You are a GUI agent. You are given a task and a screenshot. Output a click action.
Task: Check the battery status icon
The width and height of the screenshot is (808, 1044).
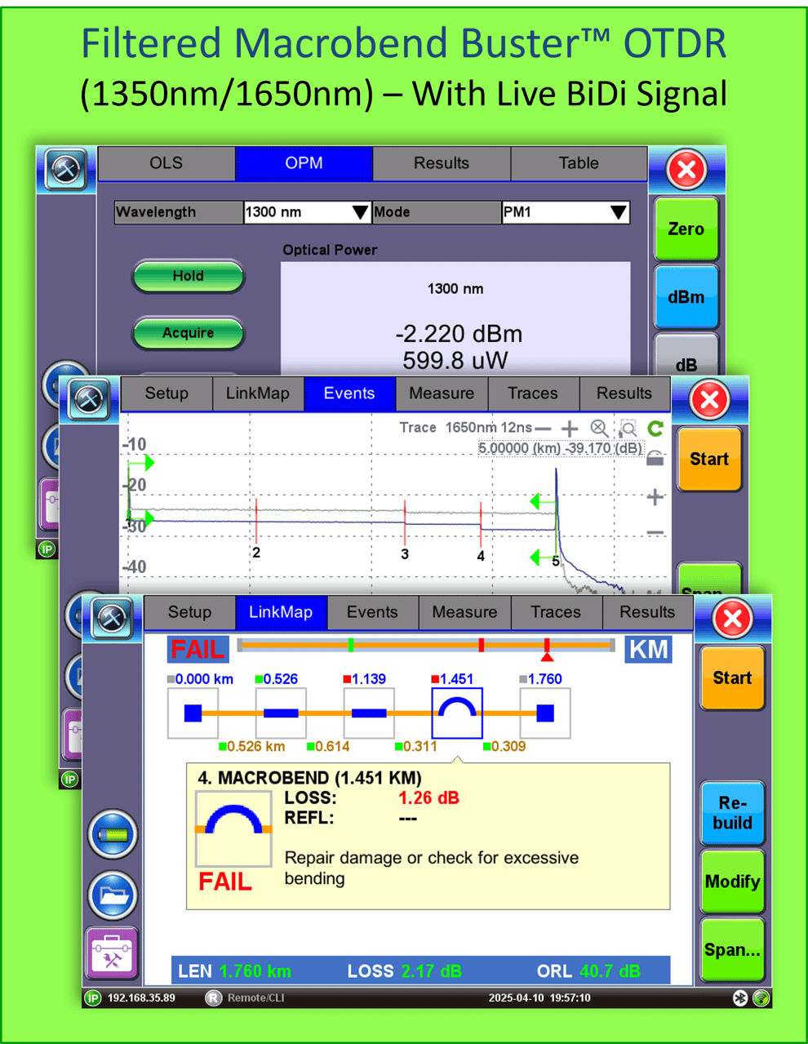point(112,834)
